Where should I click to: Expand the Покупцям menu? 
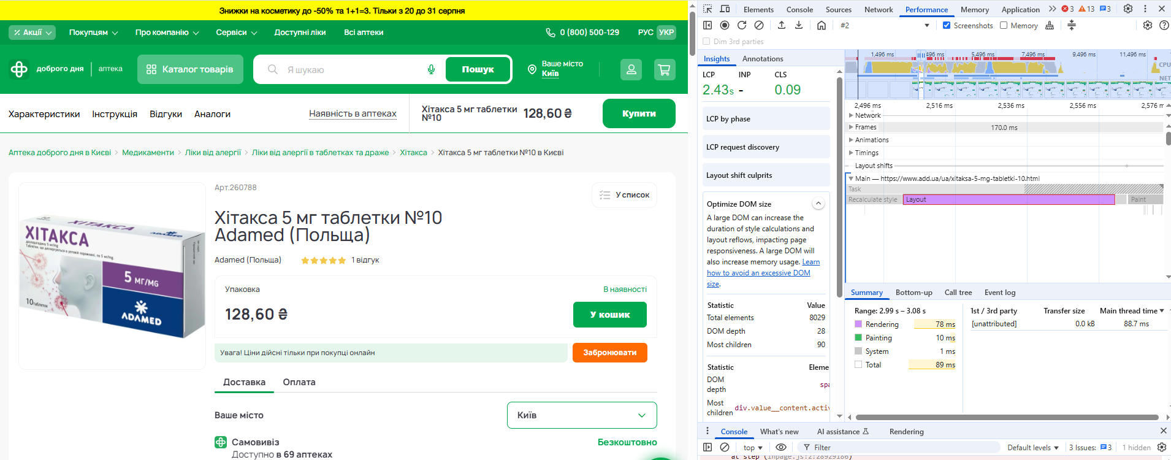pyautogui.click(x=93, y=33)
